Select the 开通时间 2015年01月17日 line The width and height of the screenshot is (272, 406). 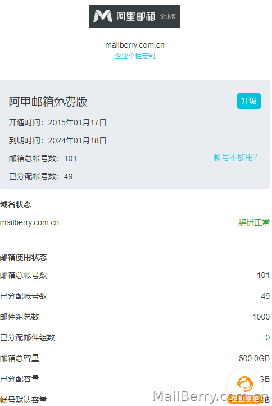pyautogui.click(x=57, y=122)
